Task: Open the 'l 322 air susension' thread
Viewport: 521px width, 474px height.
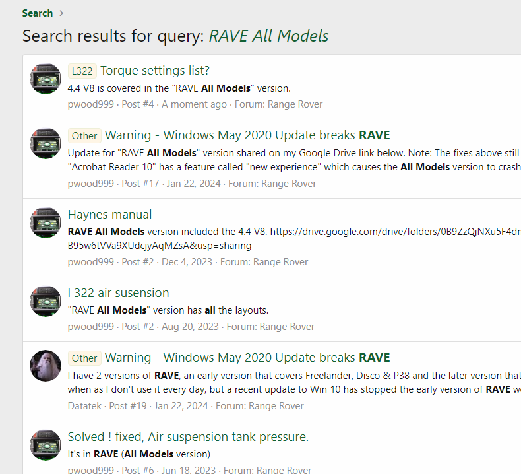Action: (x=118, y=293)
